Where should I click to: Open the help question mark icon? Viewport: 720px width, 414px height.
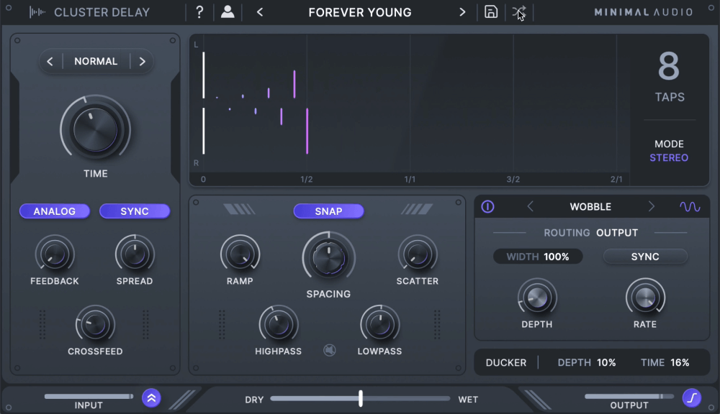click(199, 12)
